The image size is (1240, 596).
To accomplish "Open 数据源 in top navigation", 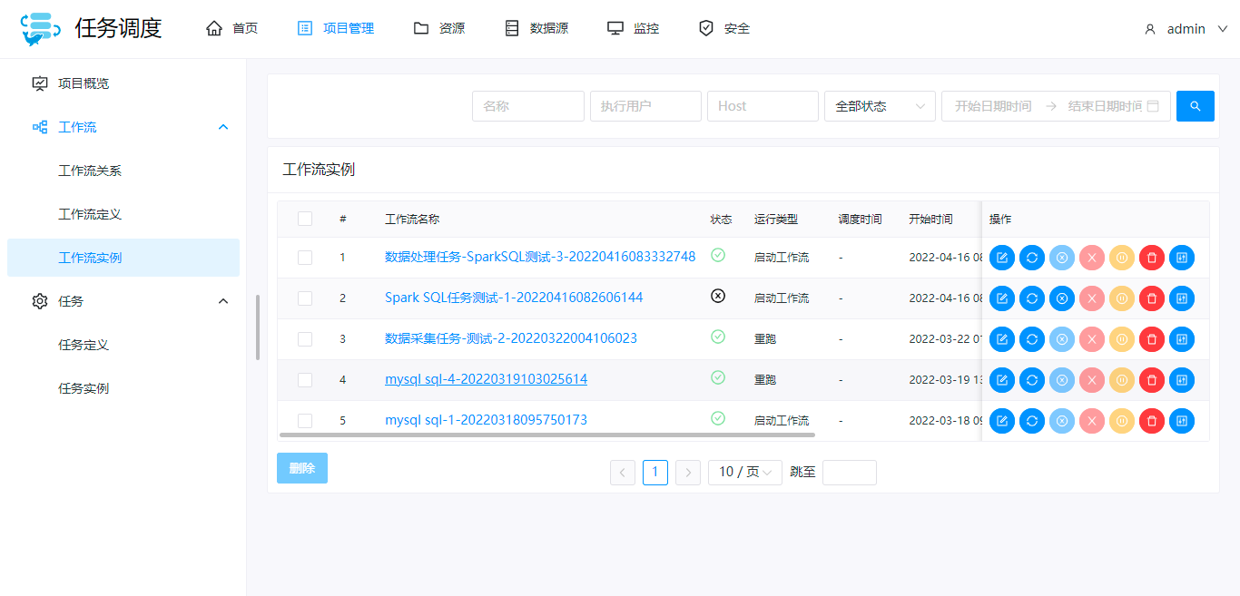I will [x=536, y=29].
